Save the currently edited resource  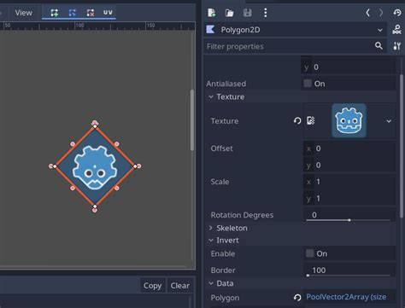click(247, 13)
